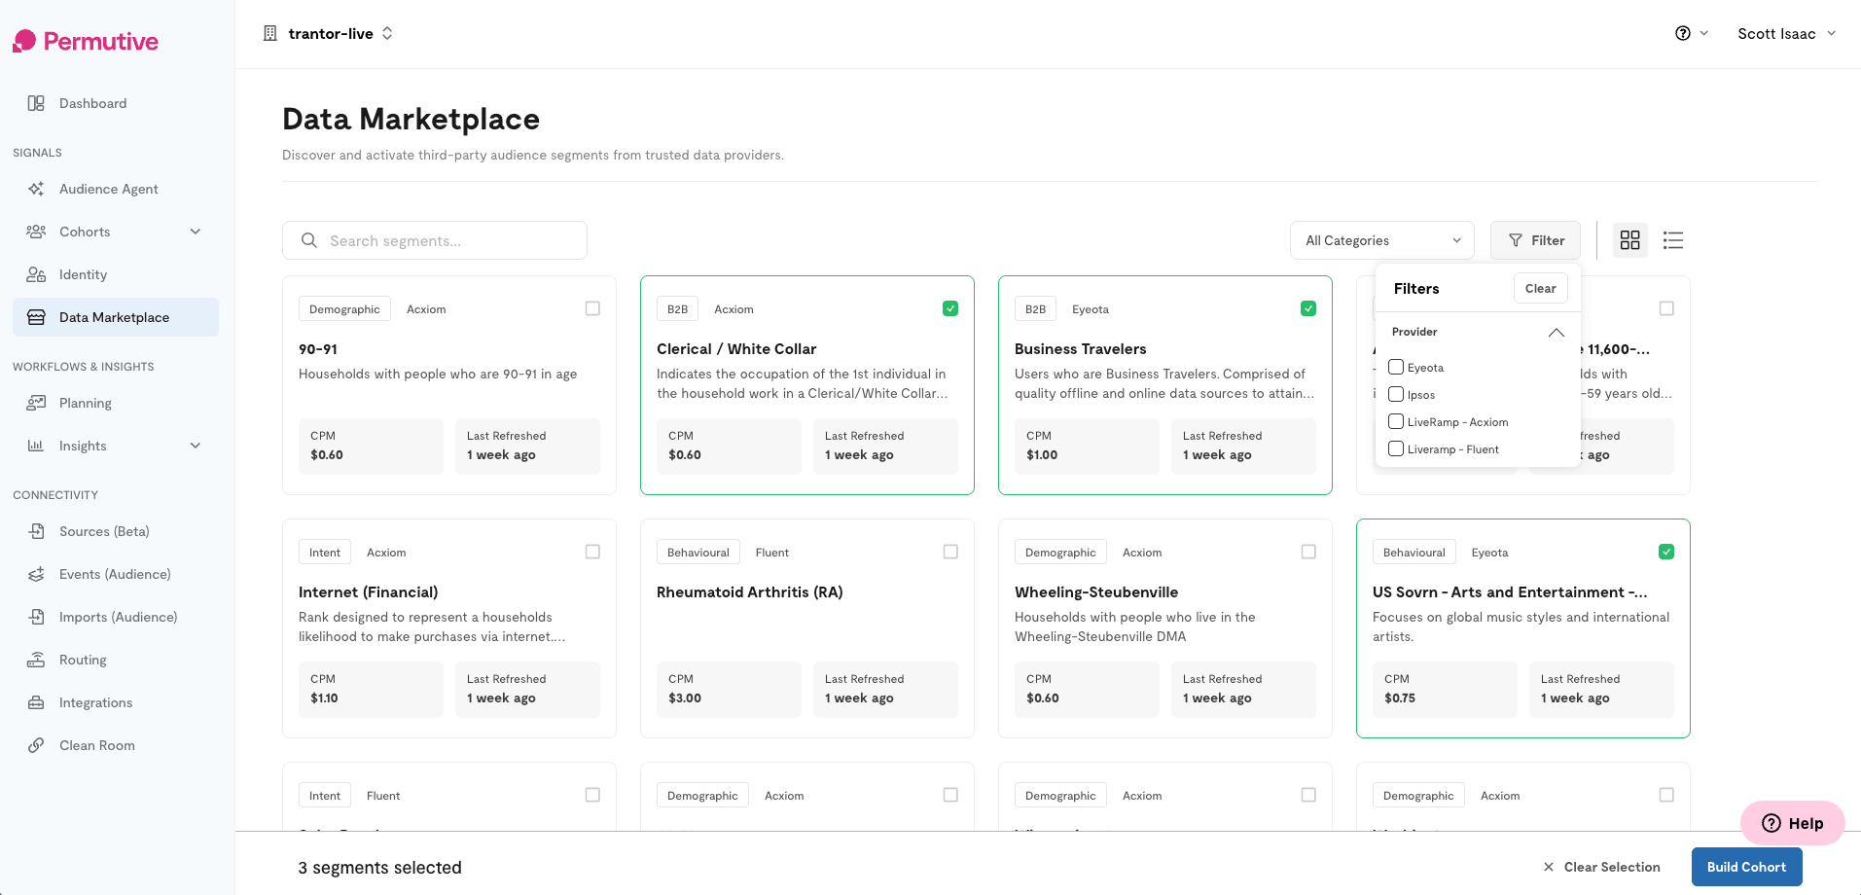
Task: Select the 90-91 segment checkbox
Action: click(592, 308)
